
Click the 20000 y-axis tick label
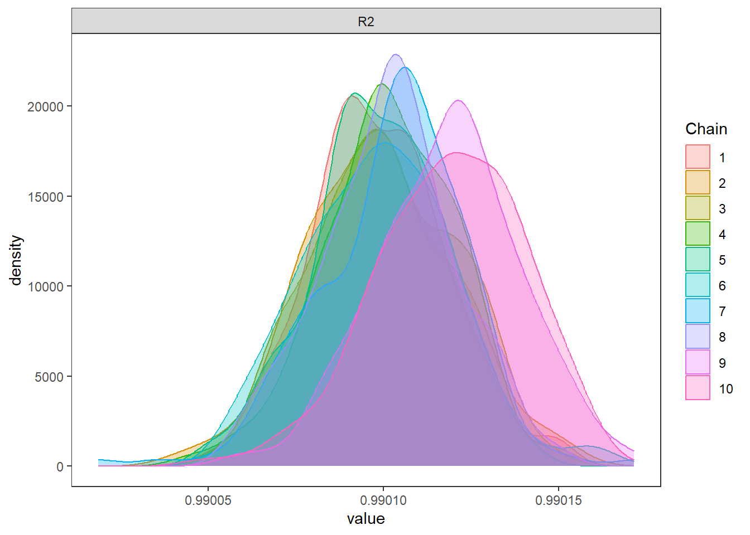coord(45,107)
